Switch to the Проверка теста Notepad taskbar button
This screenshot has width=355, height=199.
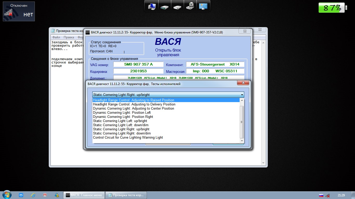tap(126, 195)
